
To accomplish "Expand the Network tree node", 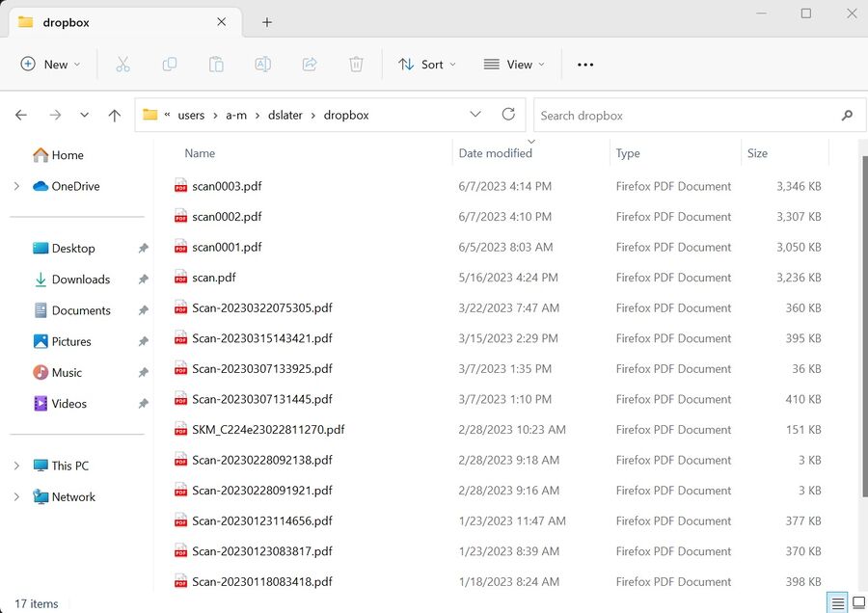I will [x=16, y=496].
